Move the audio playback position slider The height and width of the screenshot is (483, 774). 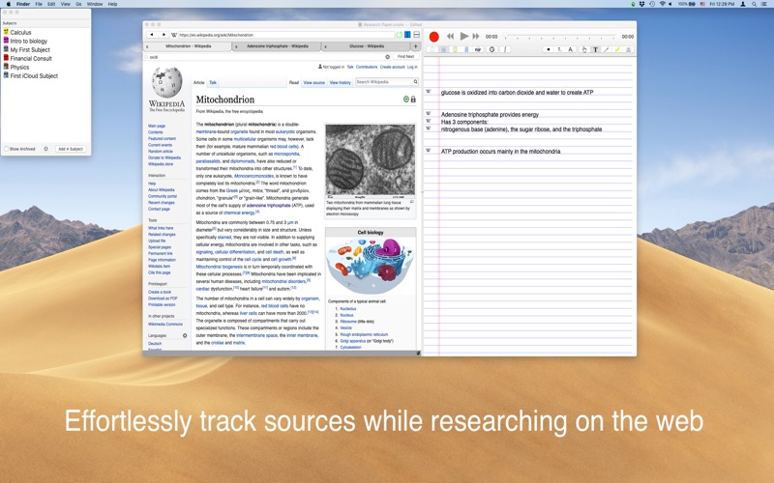[x=560, y=36]
